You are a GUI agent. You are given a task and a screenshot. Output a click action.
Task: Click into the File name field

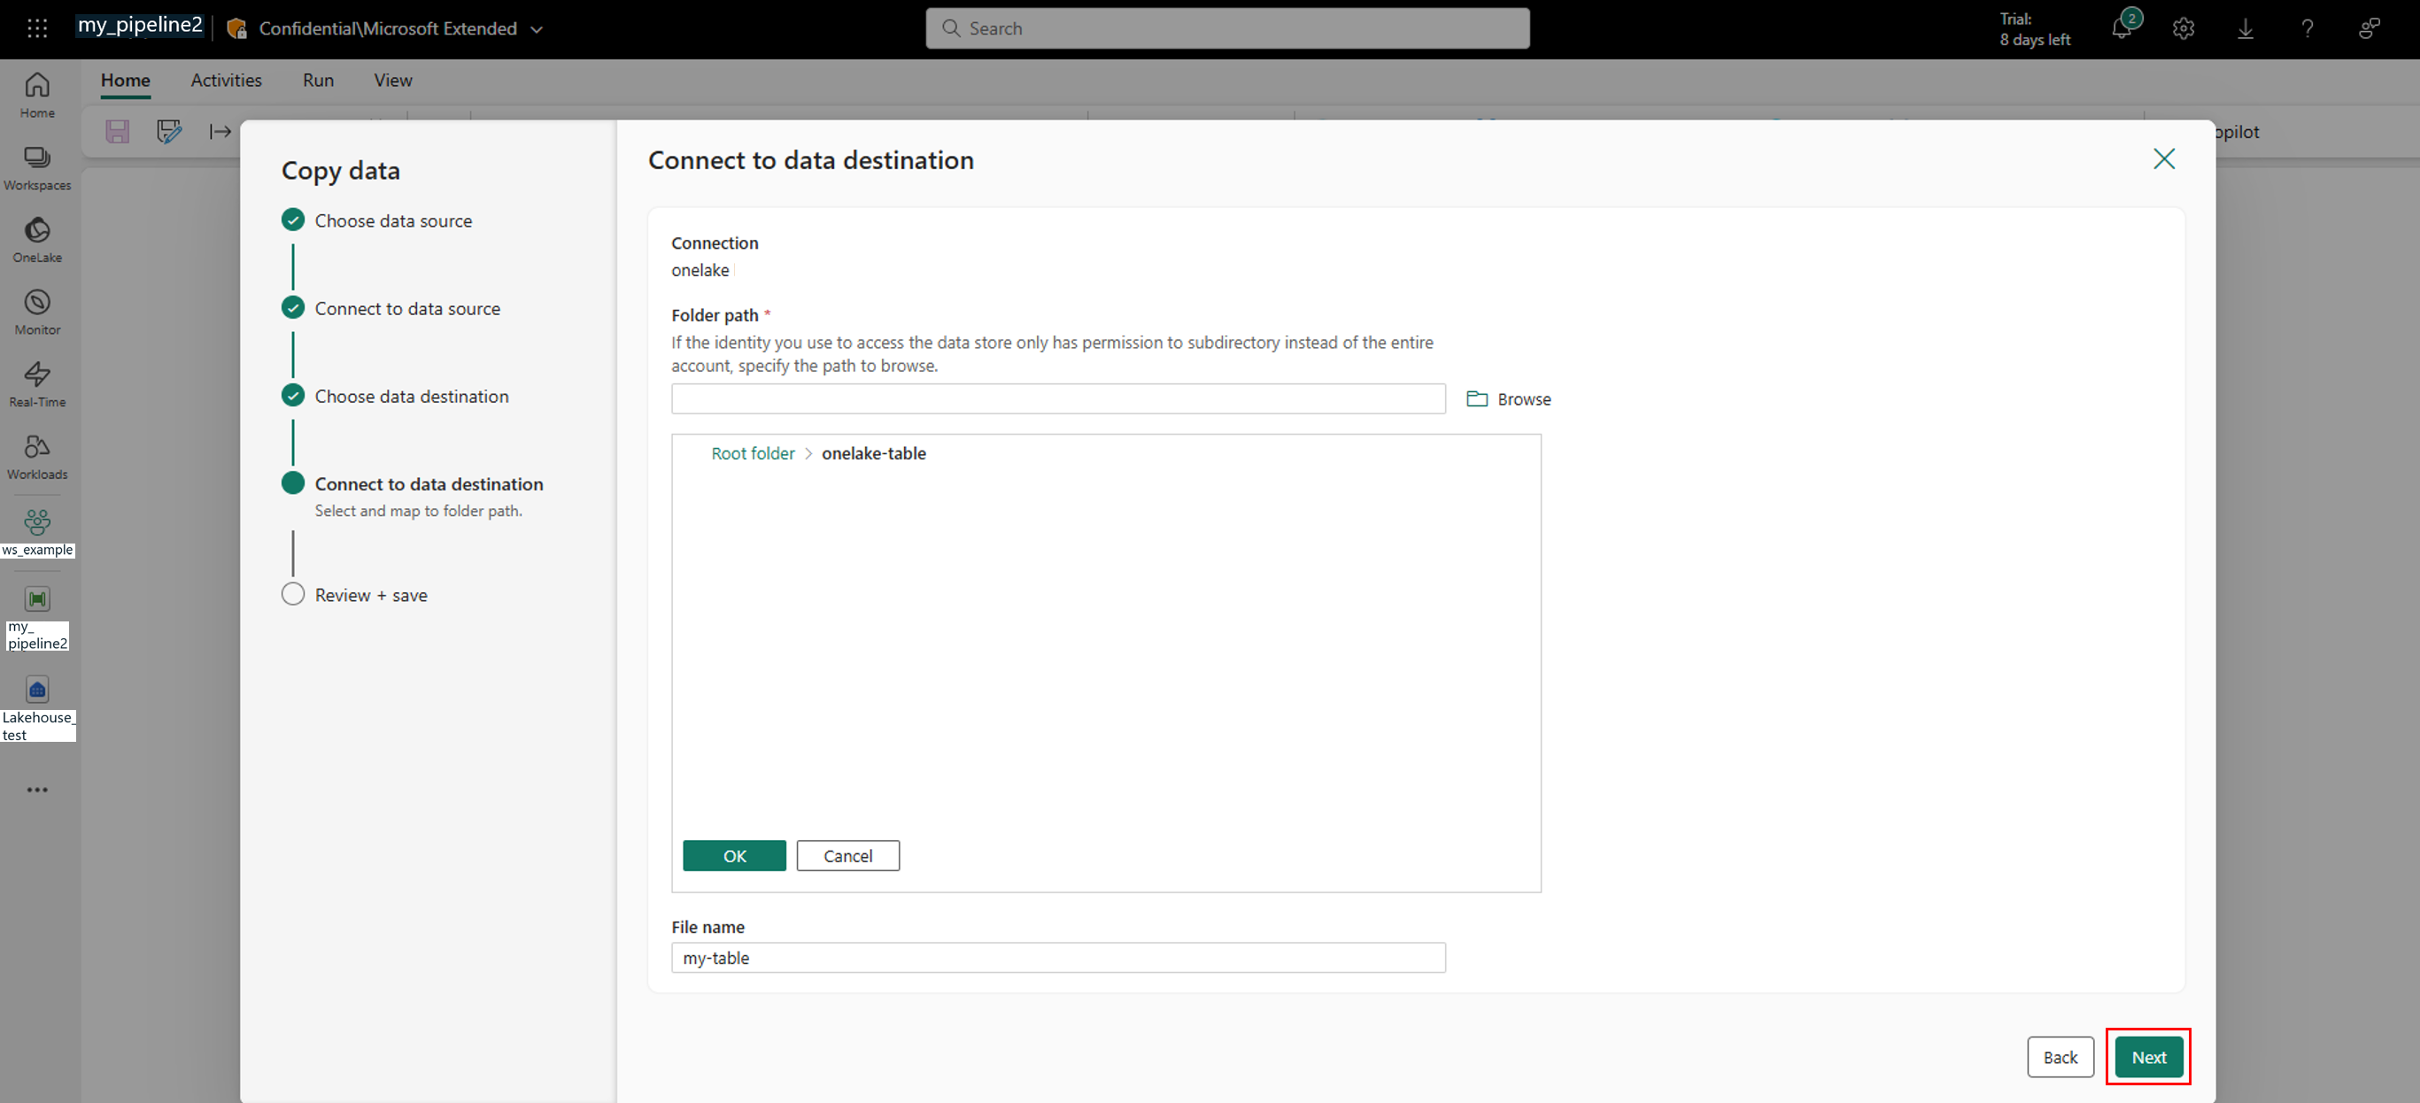pyautogui.click(x=1057, y=957)
